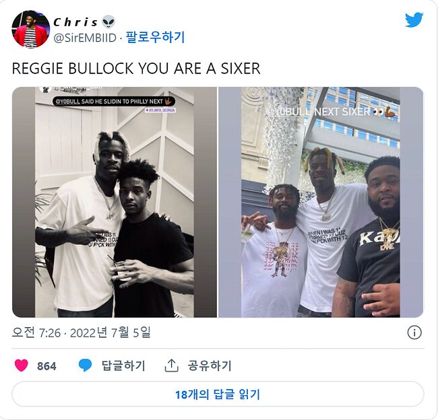Like the tweet with heart icon

pos(22,365)
